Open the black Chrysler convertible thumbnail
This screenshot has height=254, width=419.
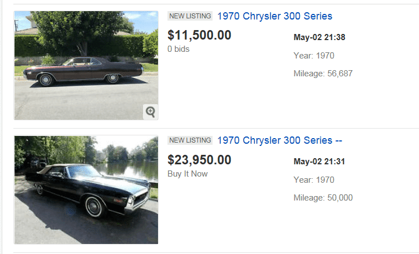(86, 190)
